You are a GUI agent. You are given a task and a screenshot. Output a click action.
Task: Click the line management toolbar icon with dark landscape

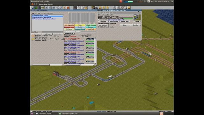click(93, 8)
